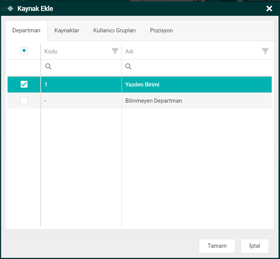Open the filter icon for Kodu column
The height and width of the screenshot is (259, 280).
coord(115,51)
